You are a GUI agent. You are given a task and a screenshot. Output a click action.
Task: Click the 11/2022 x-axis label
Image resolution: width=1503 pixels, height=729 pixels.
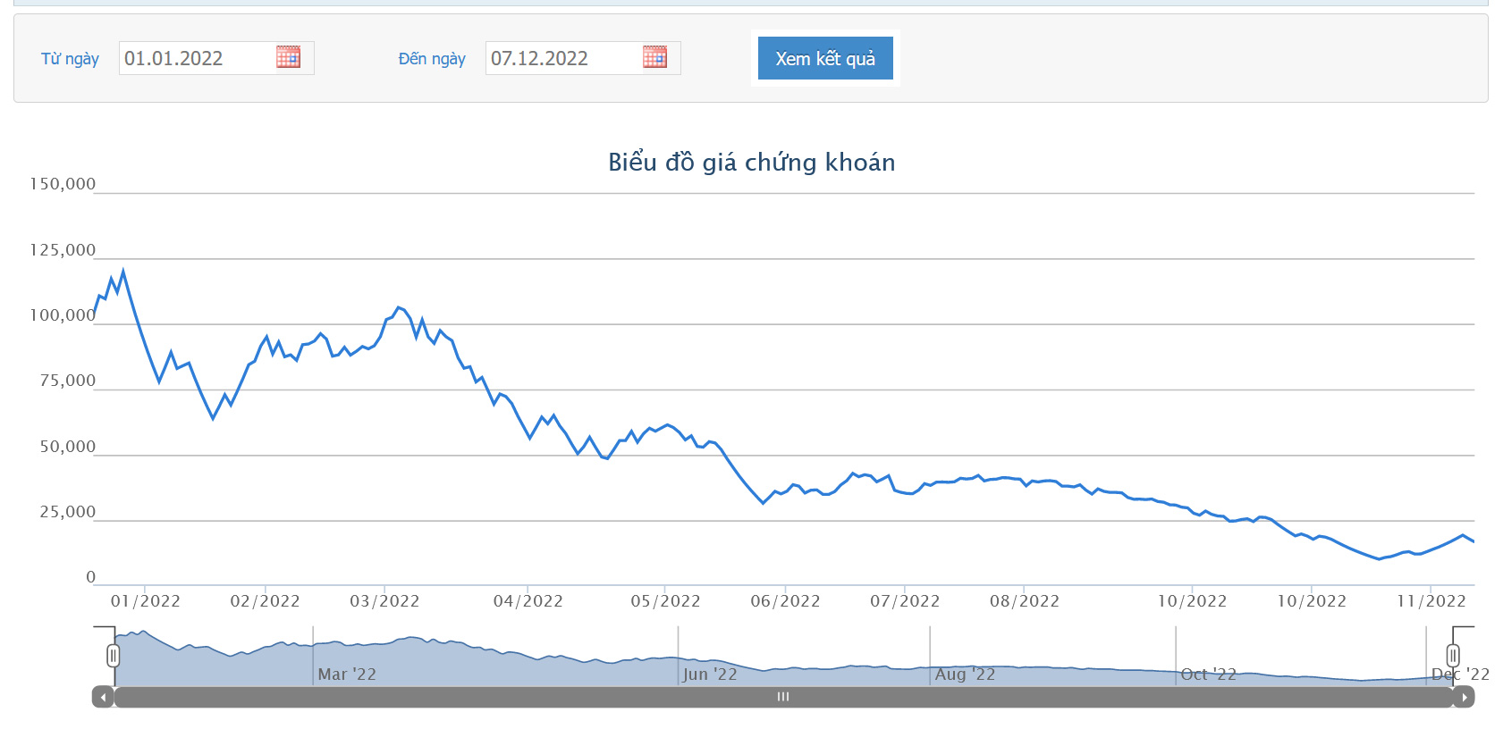[x=1431, y=601]
